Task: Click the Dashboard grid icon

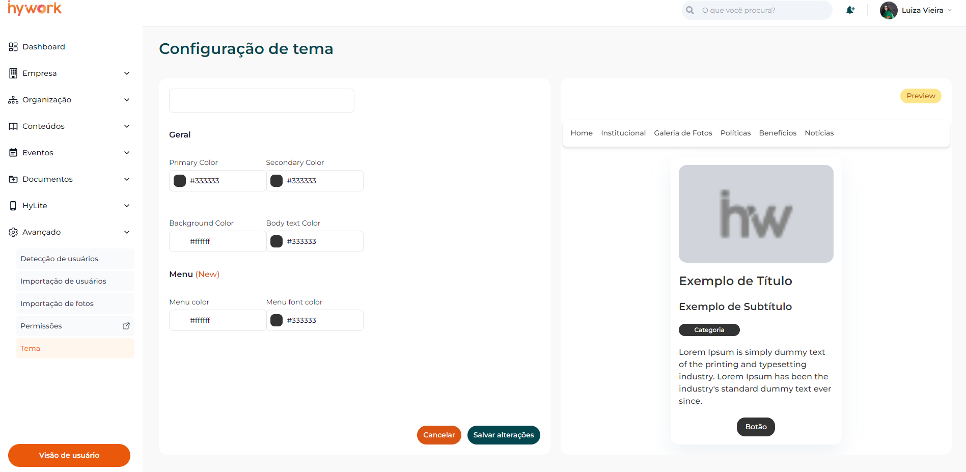Action: tap(13, 47)
